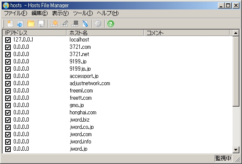
Task: Click the adjustnetwork.com host name text
Action: (90, 83)
